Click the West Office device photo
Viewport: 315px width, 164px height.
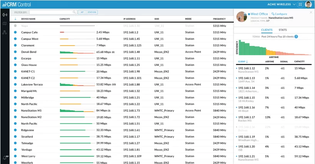pos(241,17)
